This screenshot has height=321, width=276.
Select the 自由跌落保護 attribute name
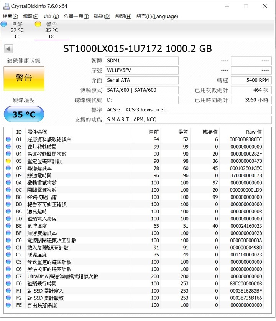click(42, 305)
